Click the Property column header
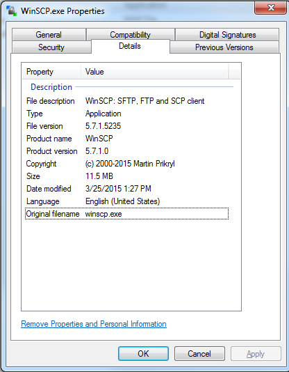 point(51,72)
